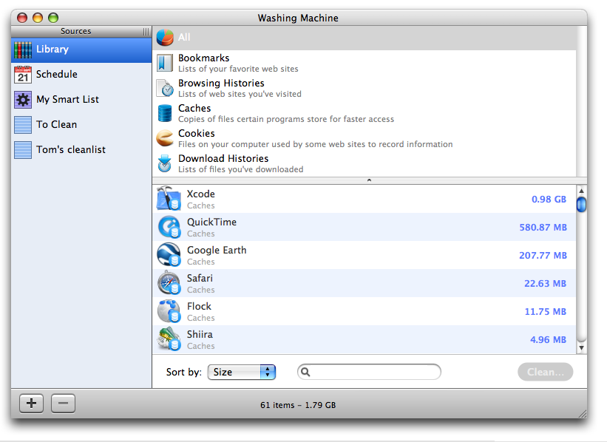Click the green zoom window button
This screenshot has height=442, width=607.
[x=53, y=18]
